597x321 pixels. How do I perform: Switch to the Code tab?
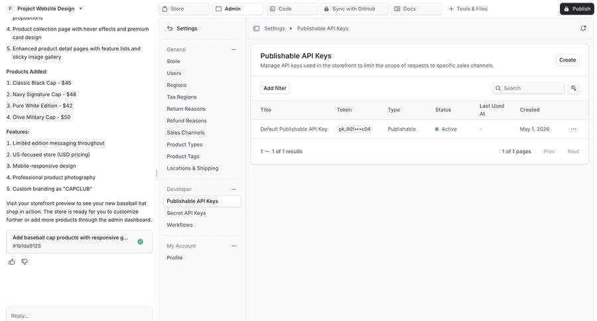(292, 9)
